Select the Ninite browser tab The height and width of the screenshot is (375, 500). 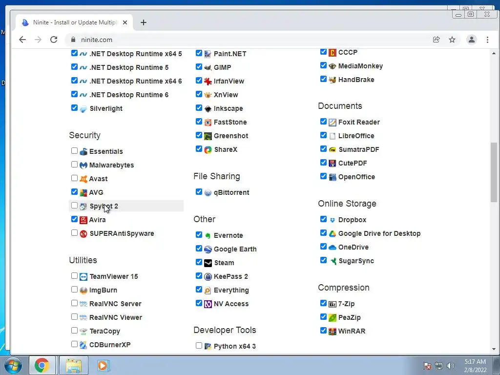coord(75,22)
